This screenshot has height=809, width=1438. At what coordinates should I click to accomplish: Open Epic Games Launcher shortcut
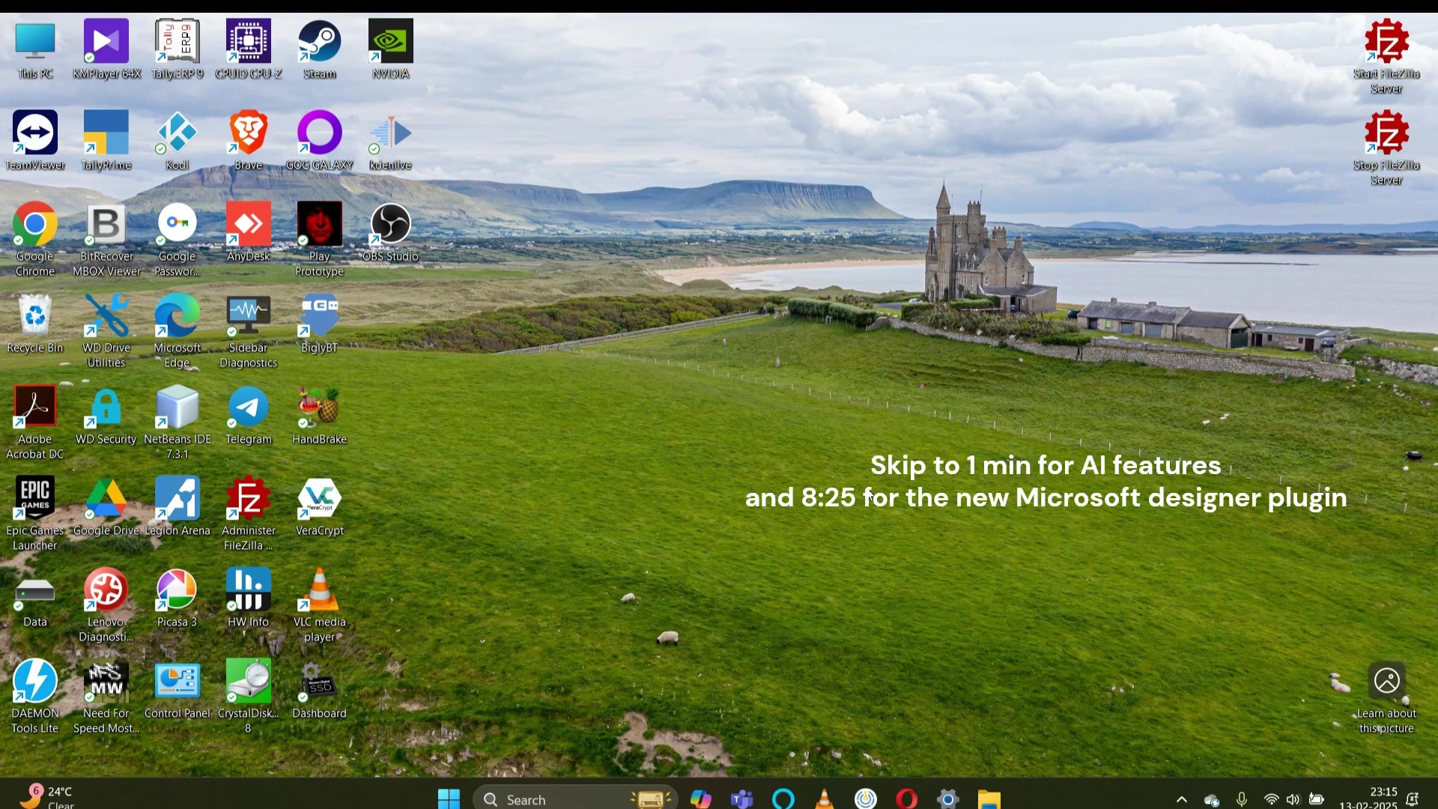(35, 514)
